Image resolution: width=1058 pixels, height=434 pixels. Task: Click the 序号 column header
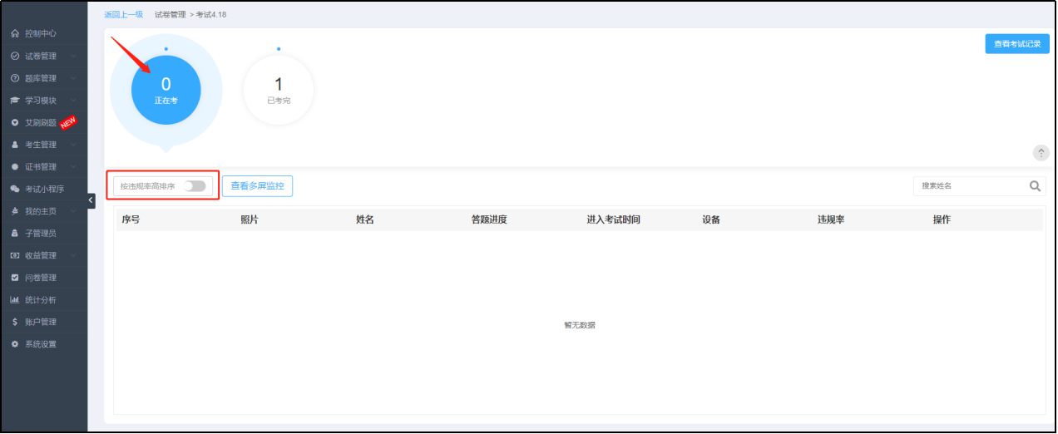click(x=131, y=219)
